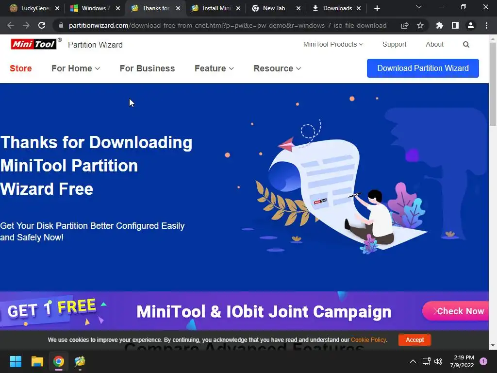Click Check Now on the campaign banner

click(456, 311)
